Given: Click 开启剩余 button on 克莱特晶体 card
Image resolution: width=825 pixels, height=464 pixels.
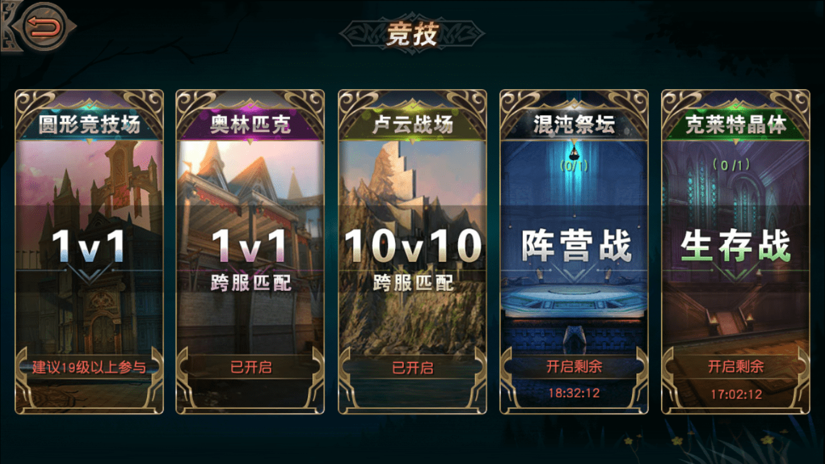Looking at the screenshot, I should [735, 366].
